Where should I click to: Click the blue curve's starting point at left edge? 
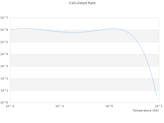click(x=11, y=30)
